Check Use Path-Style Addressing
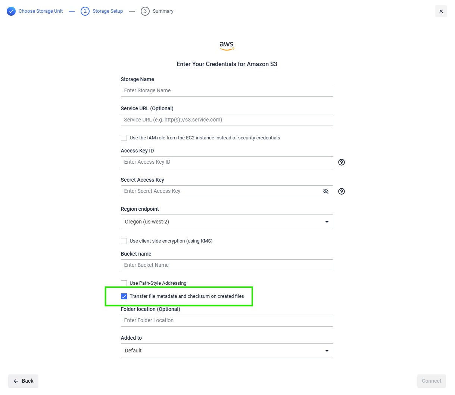 pos(124,283)
